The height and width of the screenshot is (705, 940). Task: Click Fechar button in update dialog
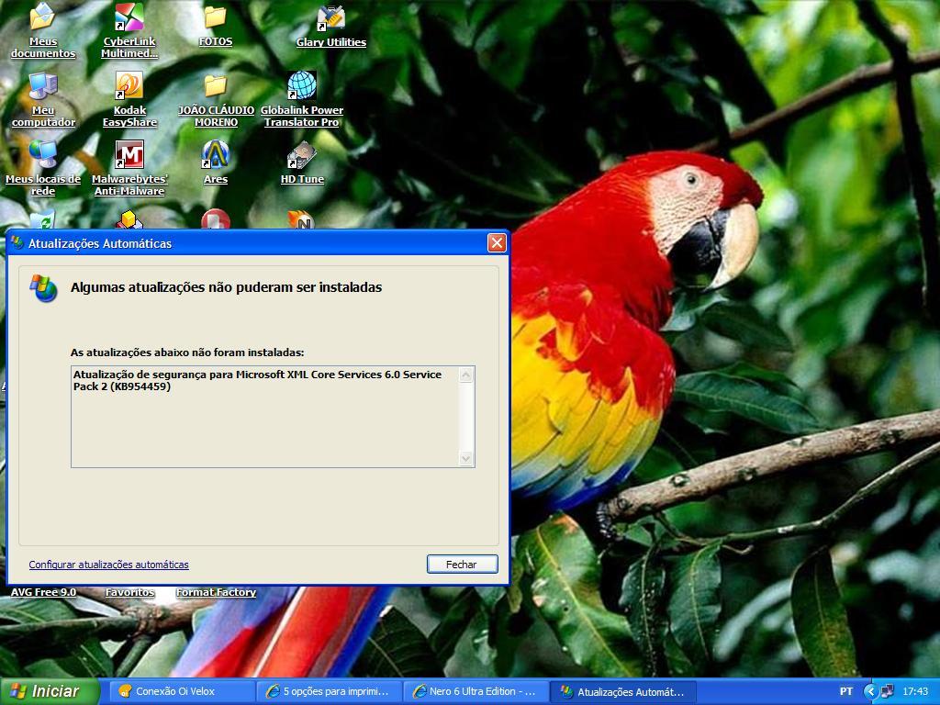click(463, 565)
